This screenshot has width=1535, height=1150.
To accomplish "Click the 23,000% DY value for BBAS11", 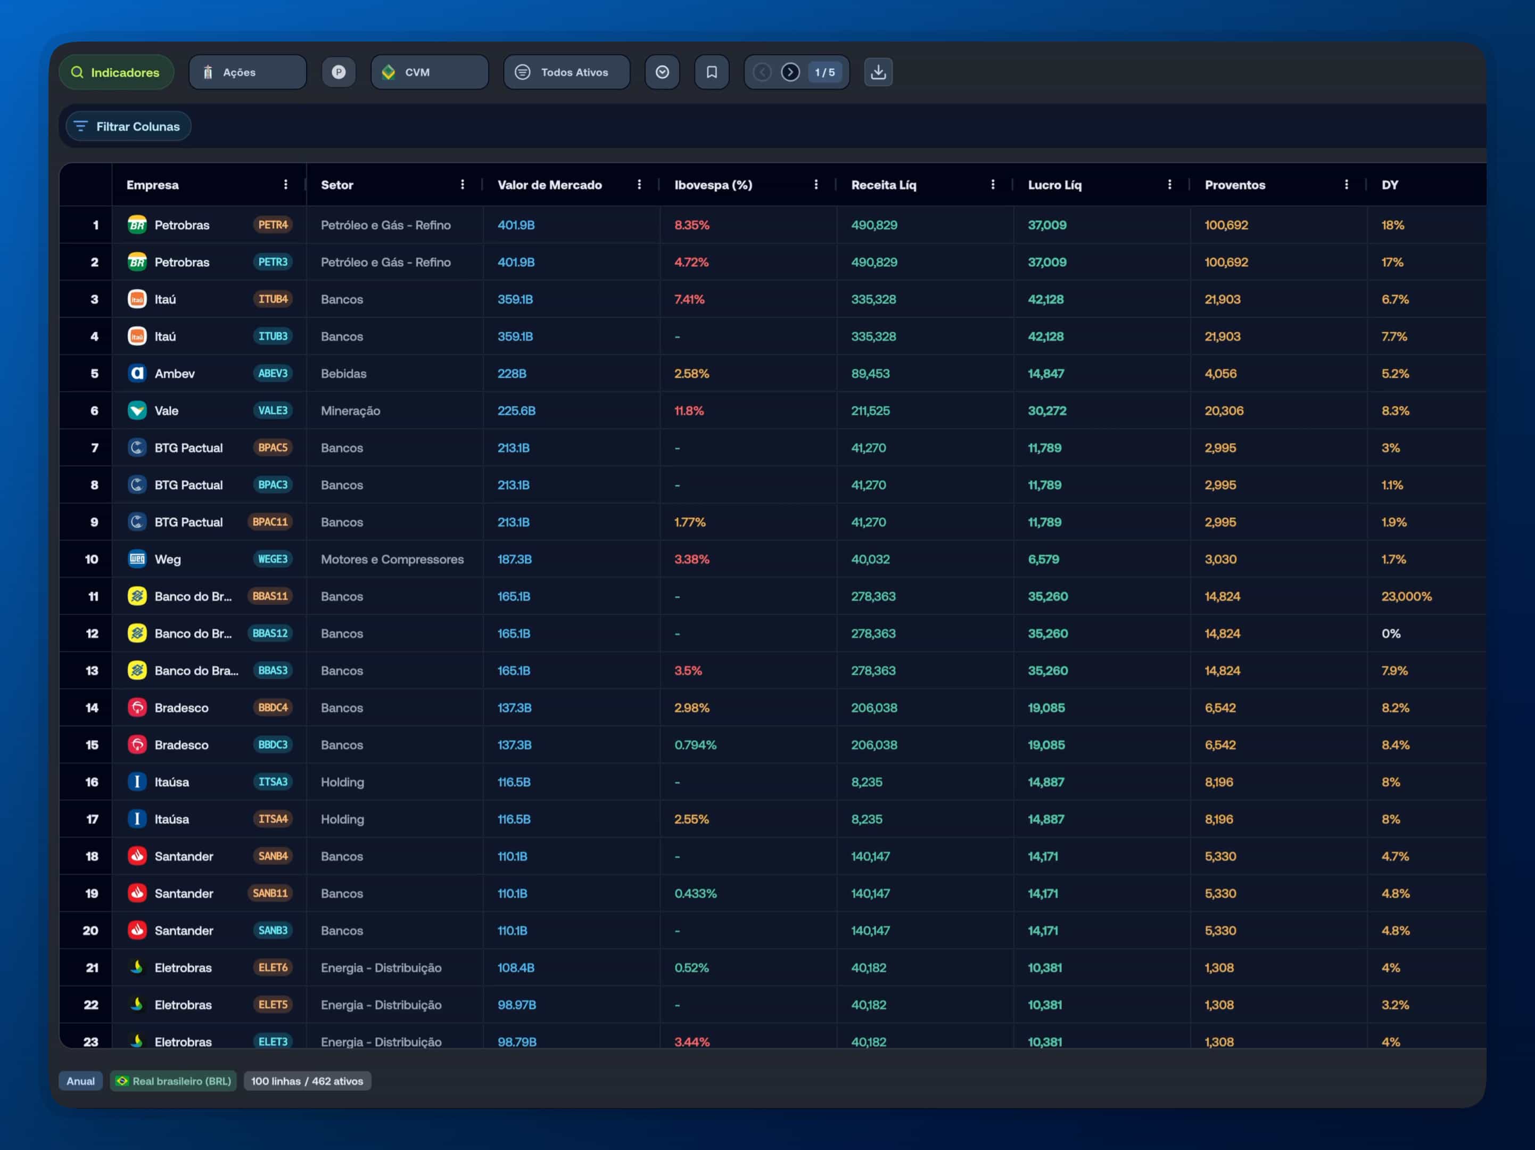I will point(1406,596).
